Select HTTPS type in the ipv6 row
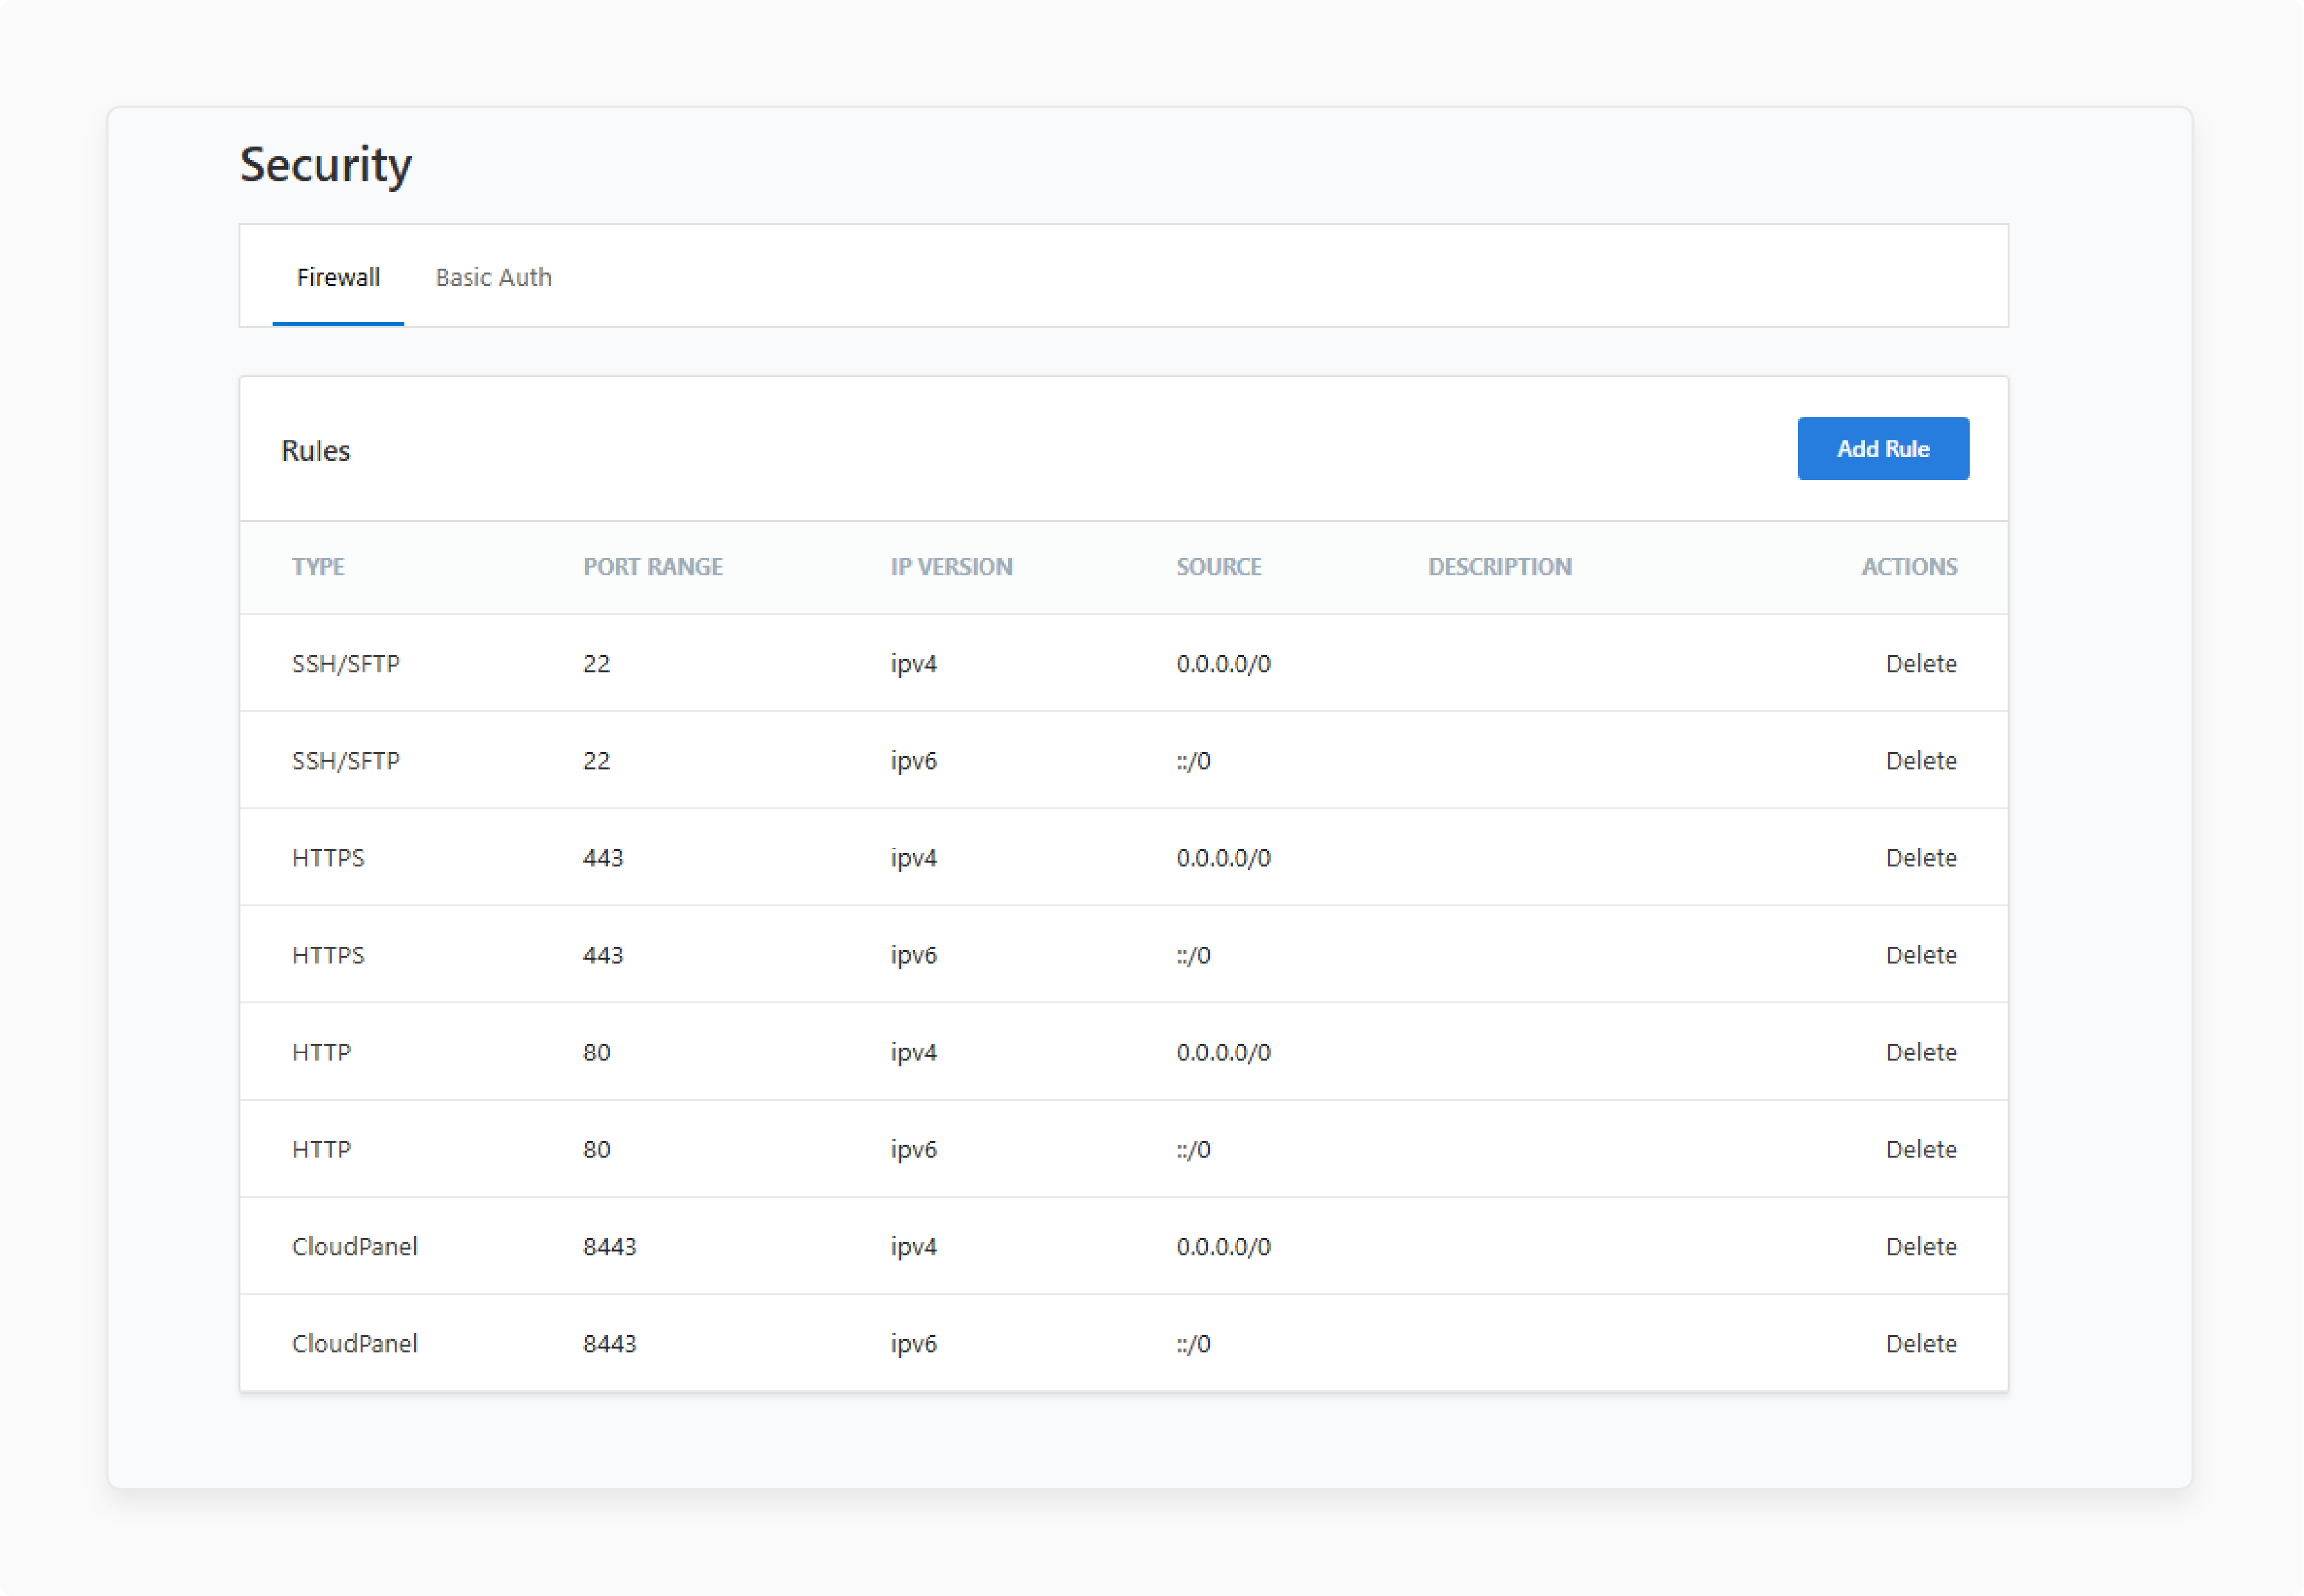The image size is (2304, 1596). [x=328, y=954]
